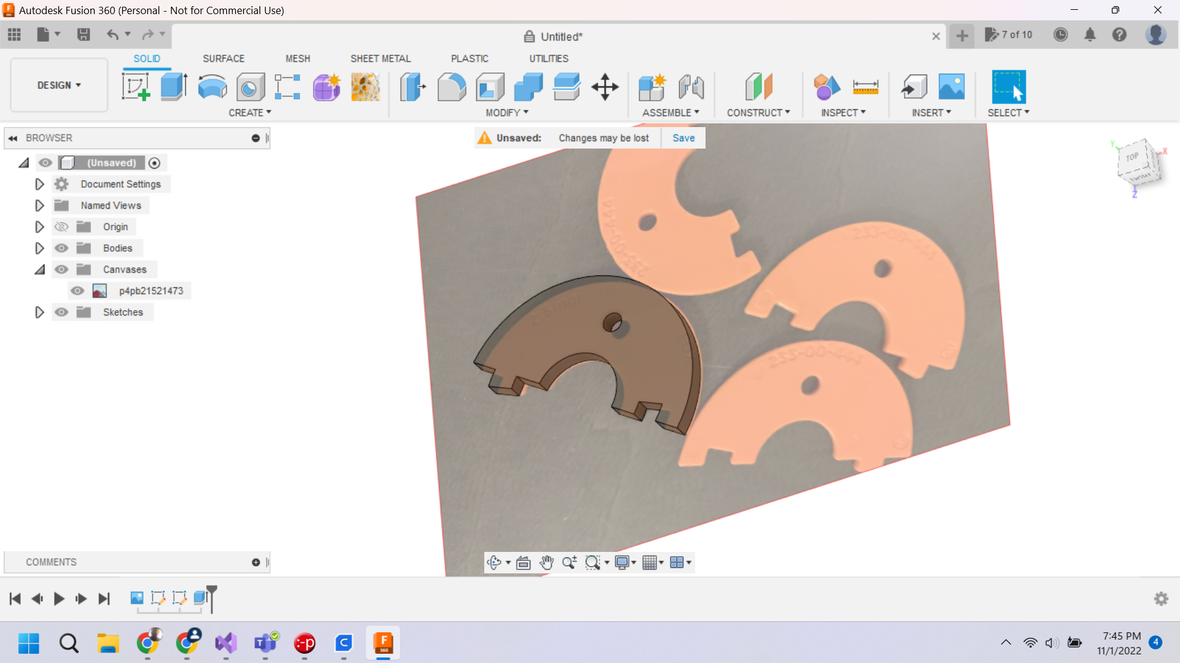Click the Hole tool icon
This screenshot has height=663, width=1180.
(251, 87)
